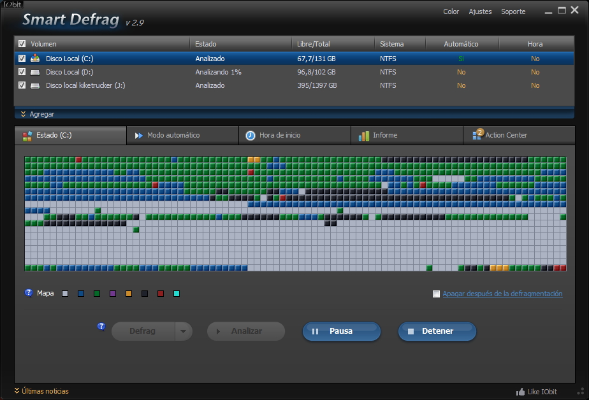Click the Disco Local (C:) drive icon
This screenshot has width=589, height=400.
(x=35, y=58)
